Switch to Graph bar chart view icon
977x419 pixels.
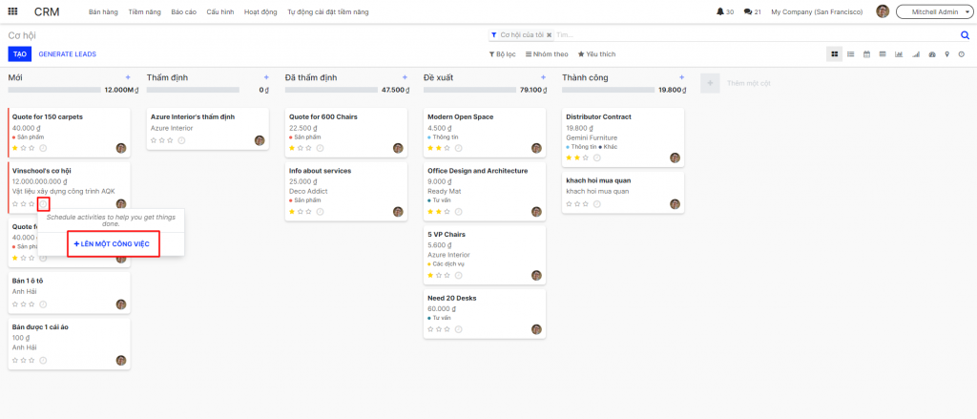899,54
